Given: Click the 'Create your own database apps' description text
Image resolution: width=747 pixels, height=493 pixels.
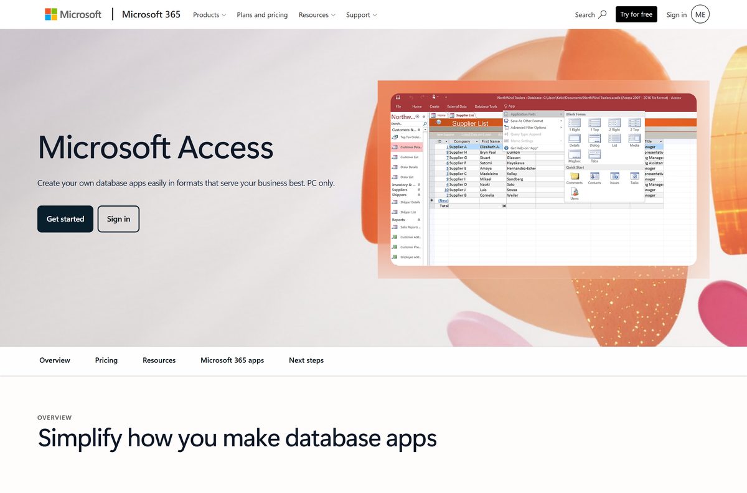Looking at the screenshot, I should (186, 183).
